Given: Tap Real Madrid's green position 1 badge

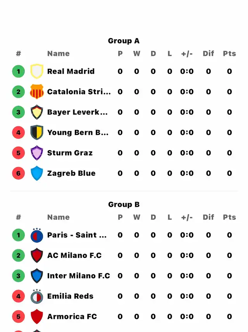Looking at the screenshot, I should click(x=19, y=71).
